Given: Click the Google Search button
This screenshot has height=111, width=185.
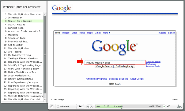Looking at the screenshot, I should (x=104, y=66).
